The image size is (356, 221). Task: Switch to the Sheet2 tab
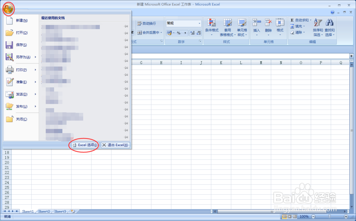[x=44, y=211]
